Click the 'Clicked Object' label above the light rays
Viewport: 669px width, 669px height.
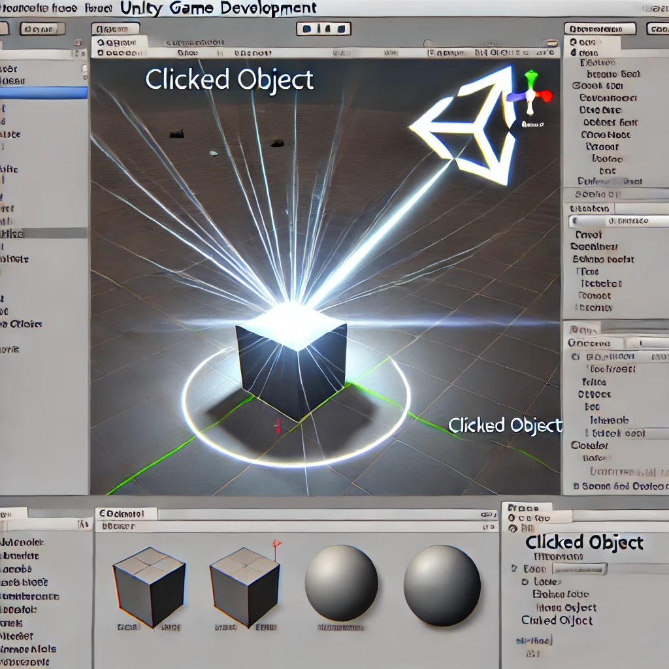click(x=229, y=80)
